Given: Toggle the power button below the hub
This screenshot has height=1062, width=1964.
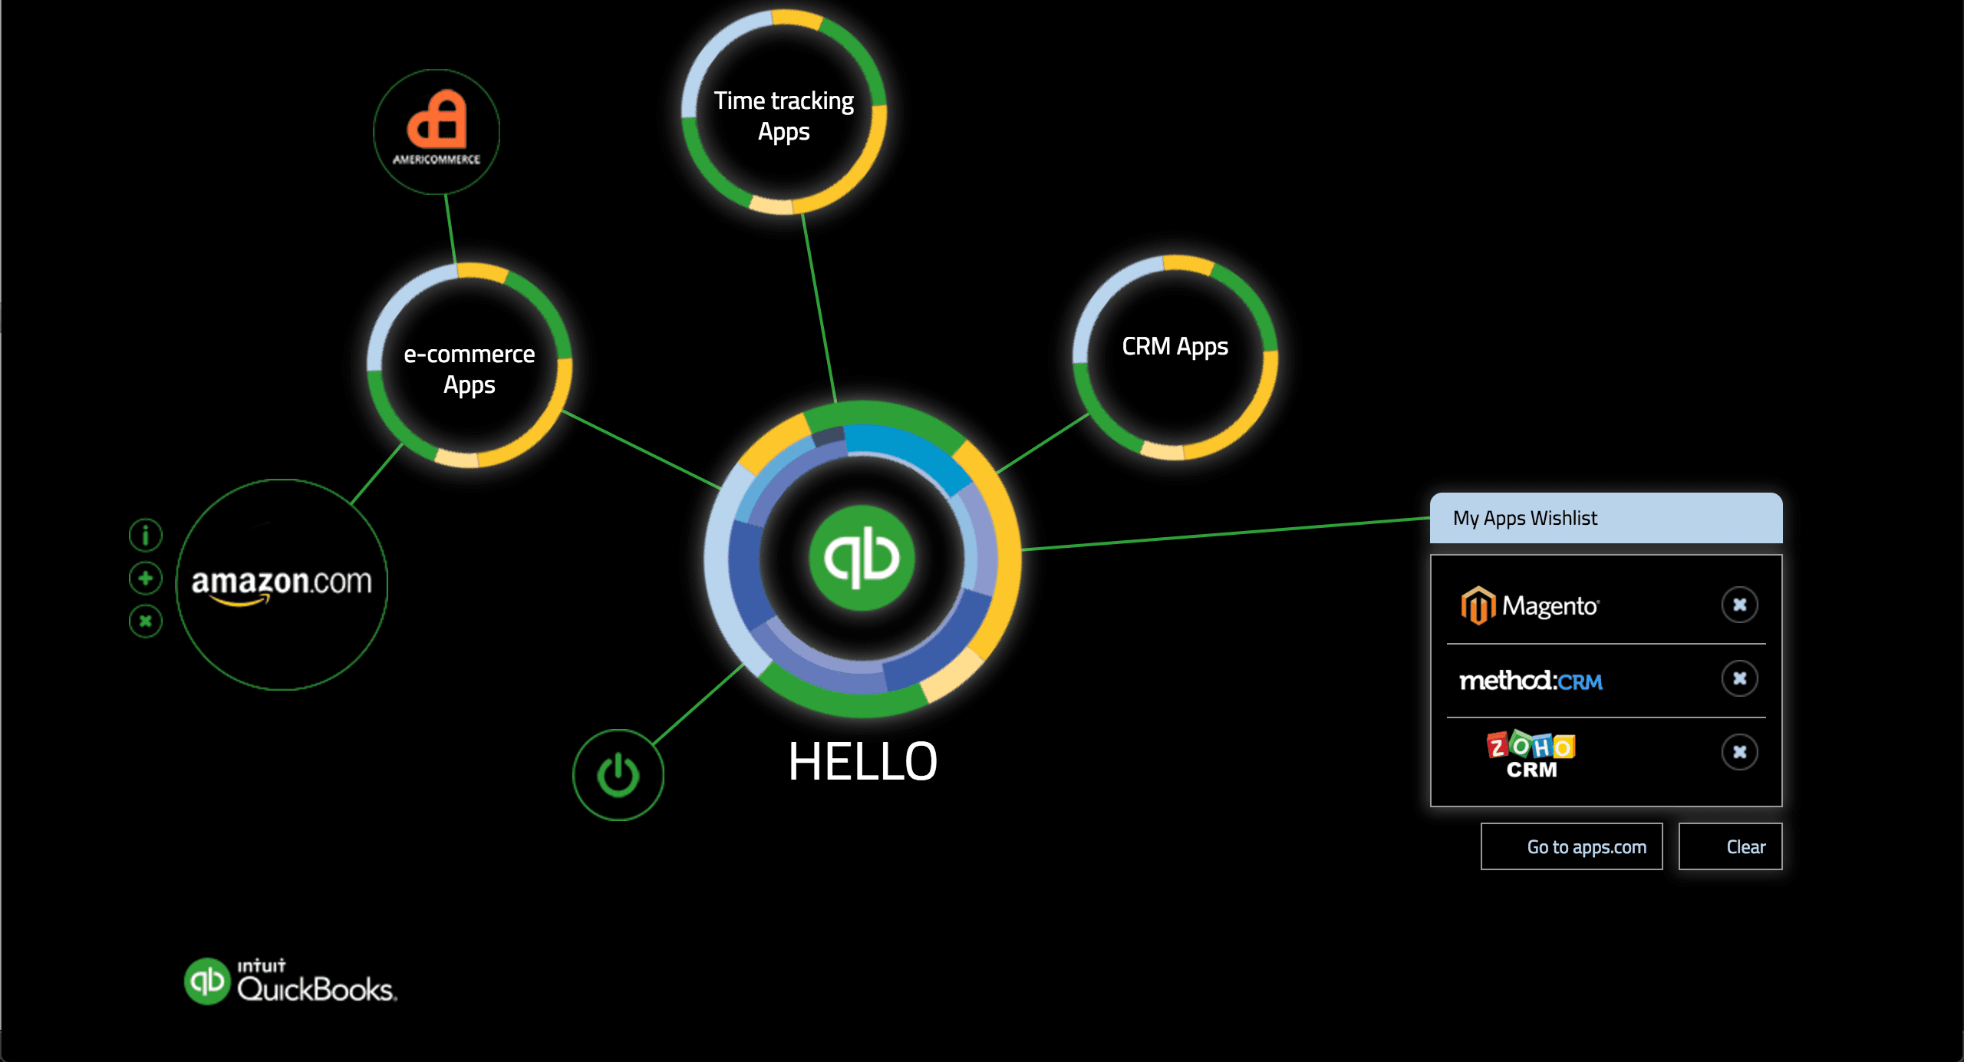Looking at the screenshot, I should tap(618, 775).
